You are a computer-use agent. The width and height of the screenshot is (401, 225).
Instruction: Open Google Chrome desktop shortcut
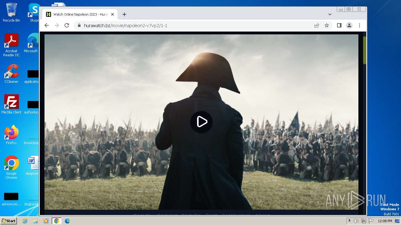pos(11,167)
